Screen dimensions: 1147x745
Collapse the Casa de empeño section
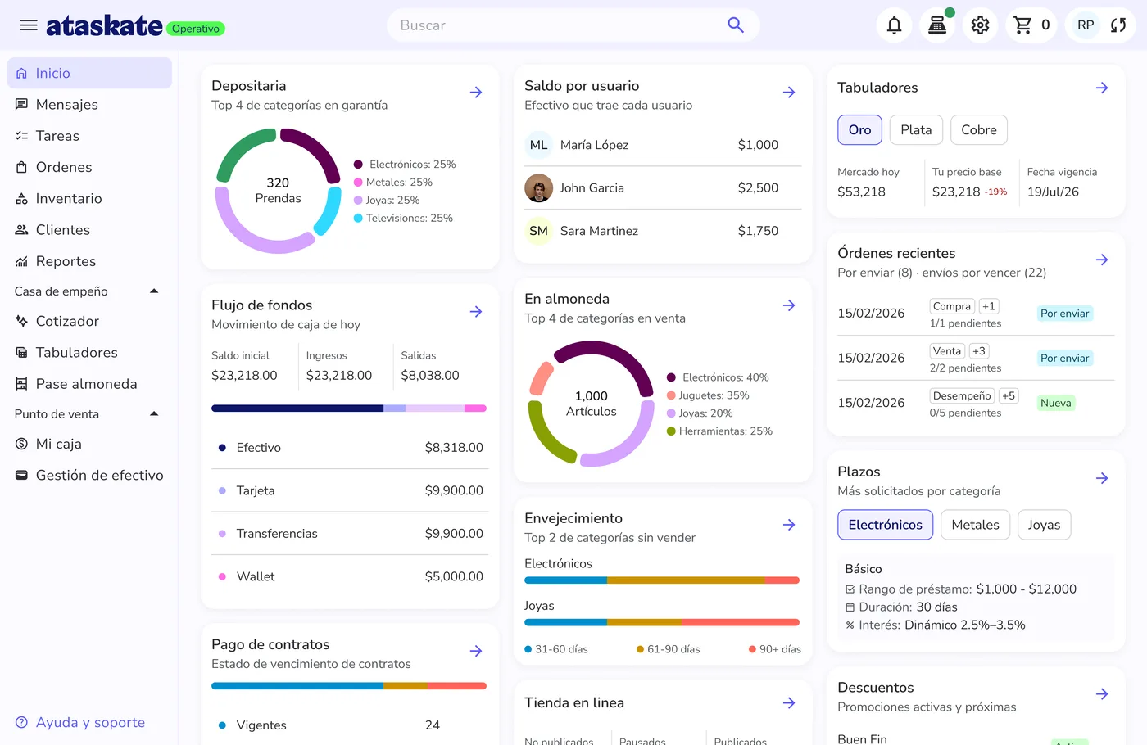(x=154, y=291)
